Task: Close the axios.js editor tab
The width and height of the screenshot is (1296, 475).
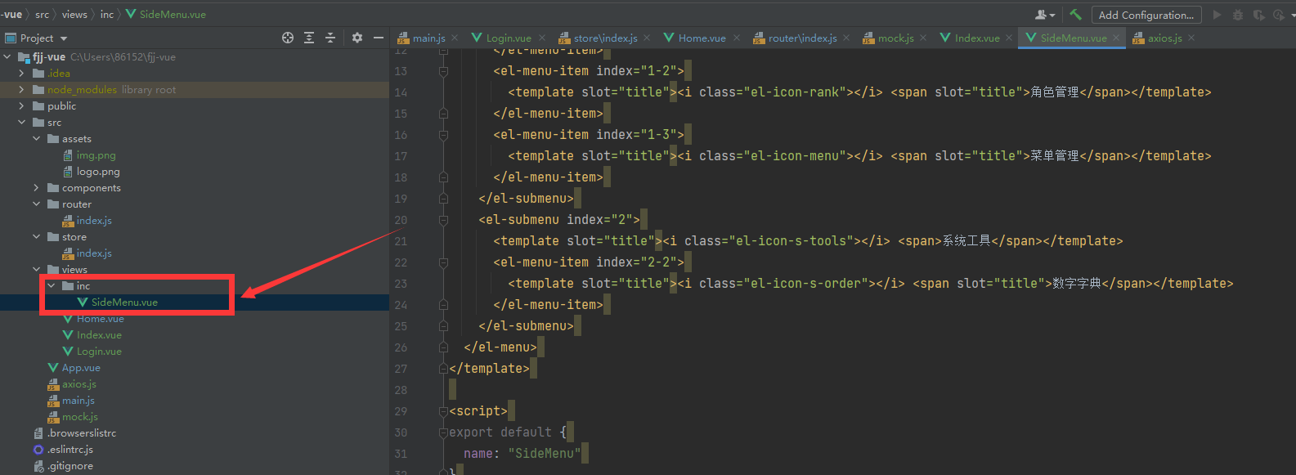Action: tap(1191, 38)
